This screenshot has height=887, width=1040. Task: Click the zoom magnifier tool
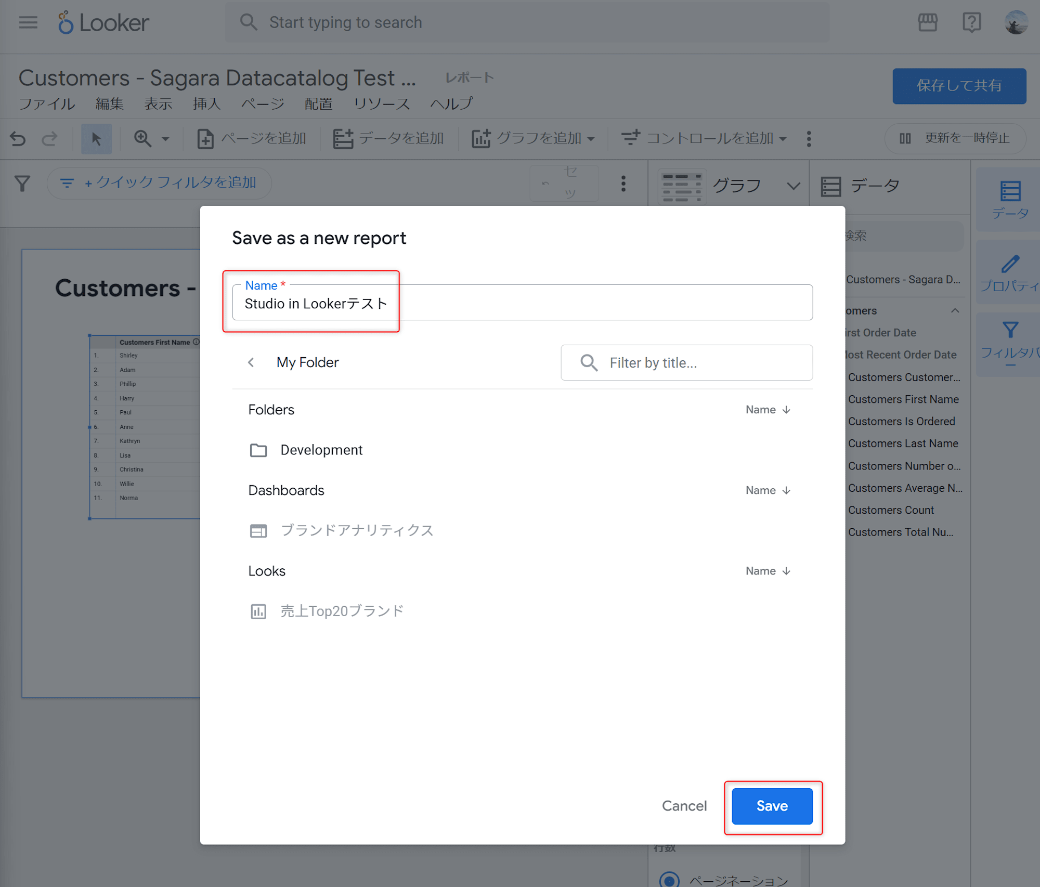click(142, 138)
